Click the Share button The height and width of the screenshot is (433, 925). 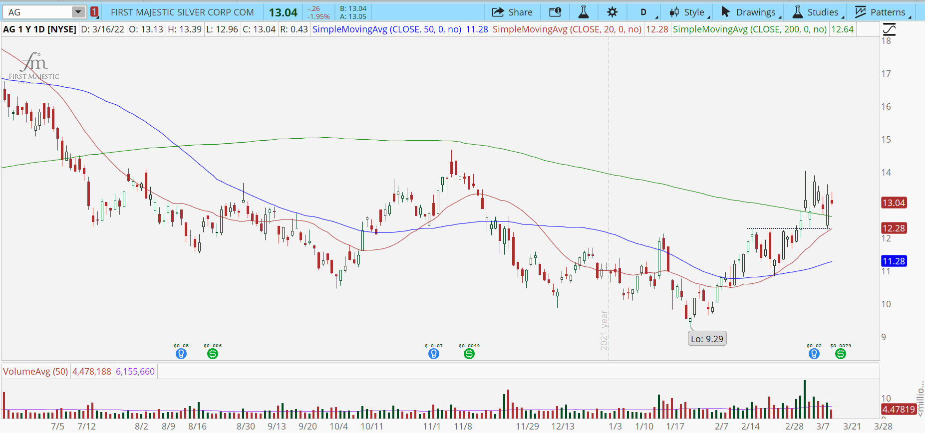[x=512, y=12]
